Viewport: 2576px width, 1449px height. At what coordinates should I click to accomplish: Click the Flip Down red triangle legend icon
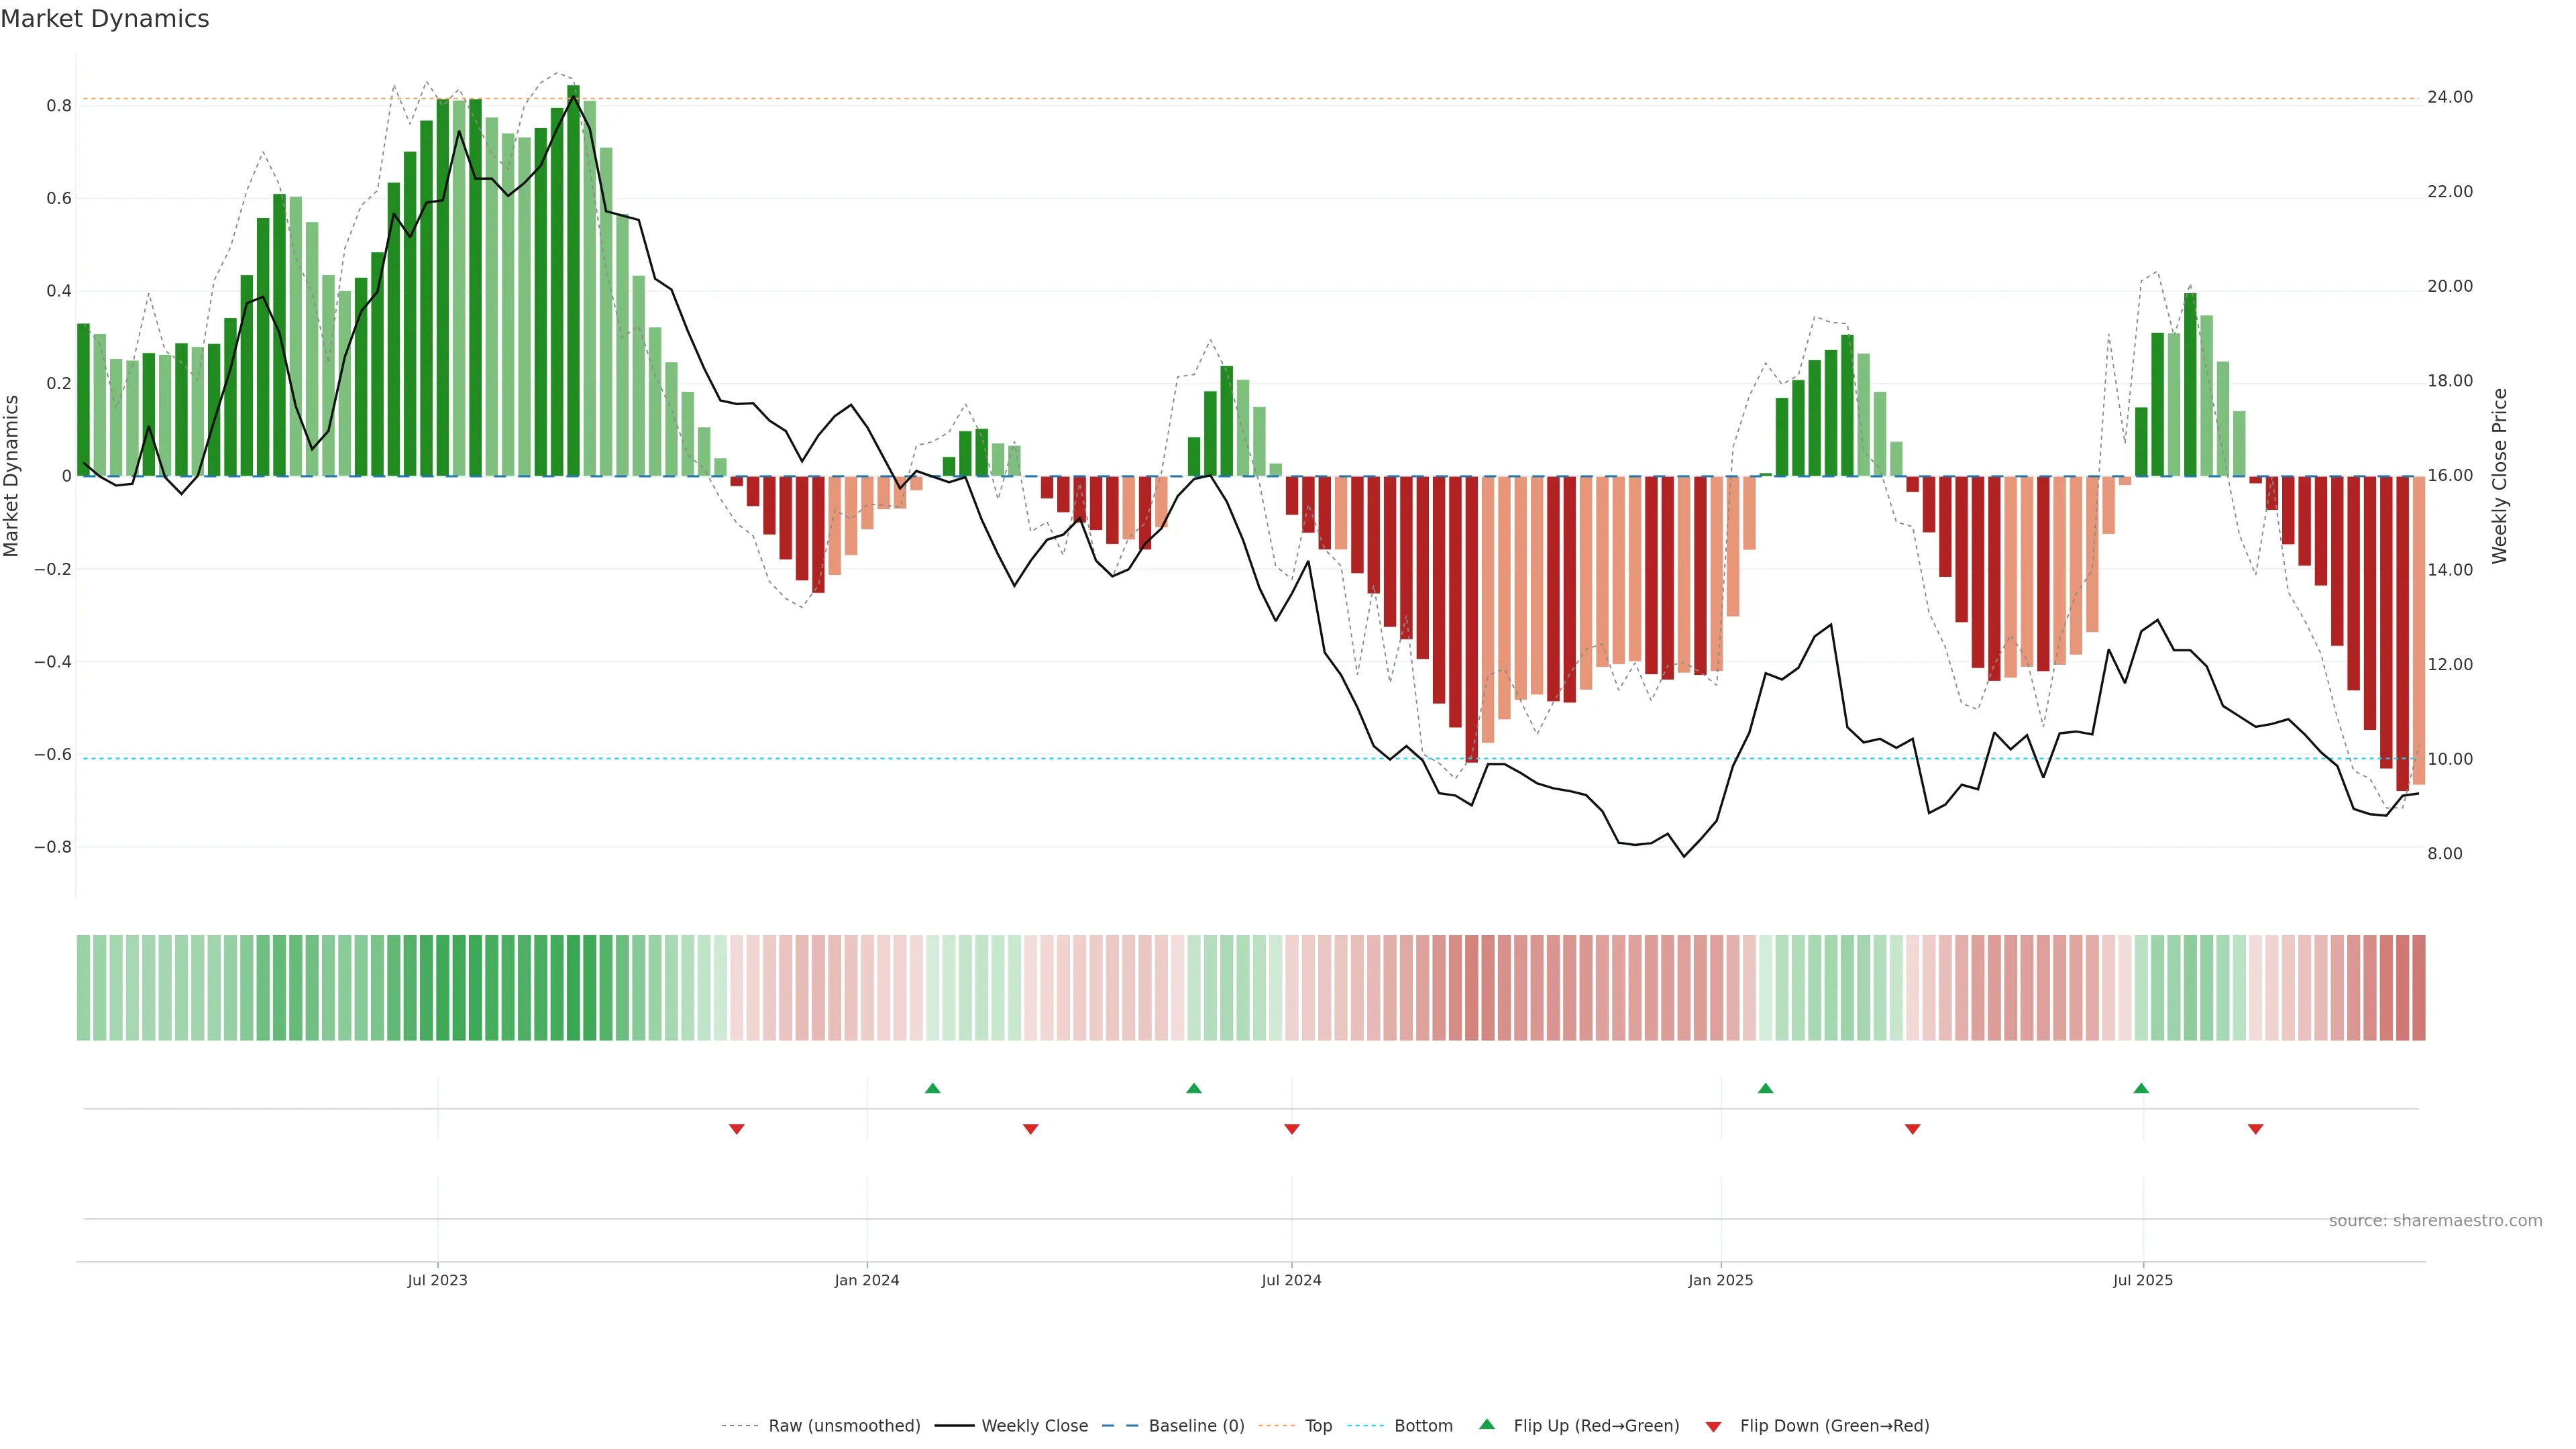[x=1713, y=1426]
